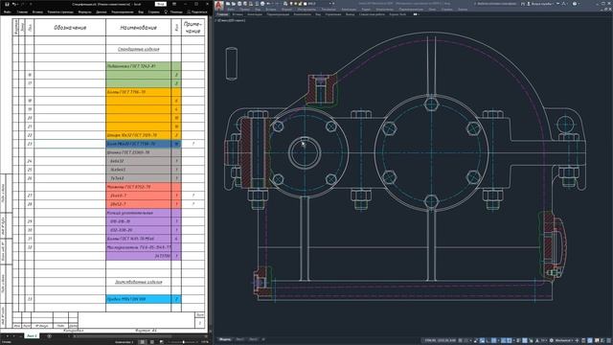This screenshot has width=613, height=345.
Task: Switch to AutoCAD Главная ribbon tab
Action: click(x=222, y=14)
